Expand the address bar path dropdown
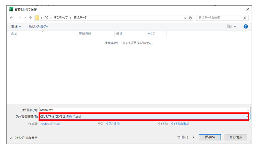The width and height of the screenshot is (259, 151). pos(185,18)
